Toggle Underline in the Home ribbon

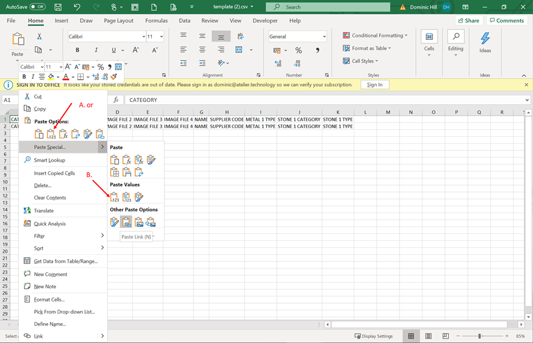(x=114, y=50)
